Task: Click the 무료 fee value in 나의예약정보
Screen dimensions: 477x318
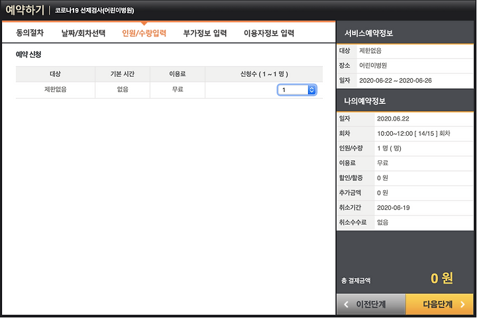Action: click(383, 163)
